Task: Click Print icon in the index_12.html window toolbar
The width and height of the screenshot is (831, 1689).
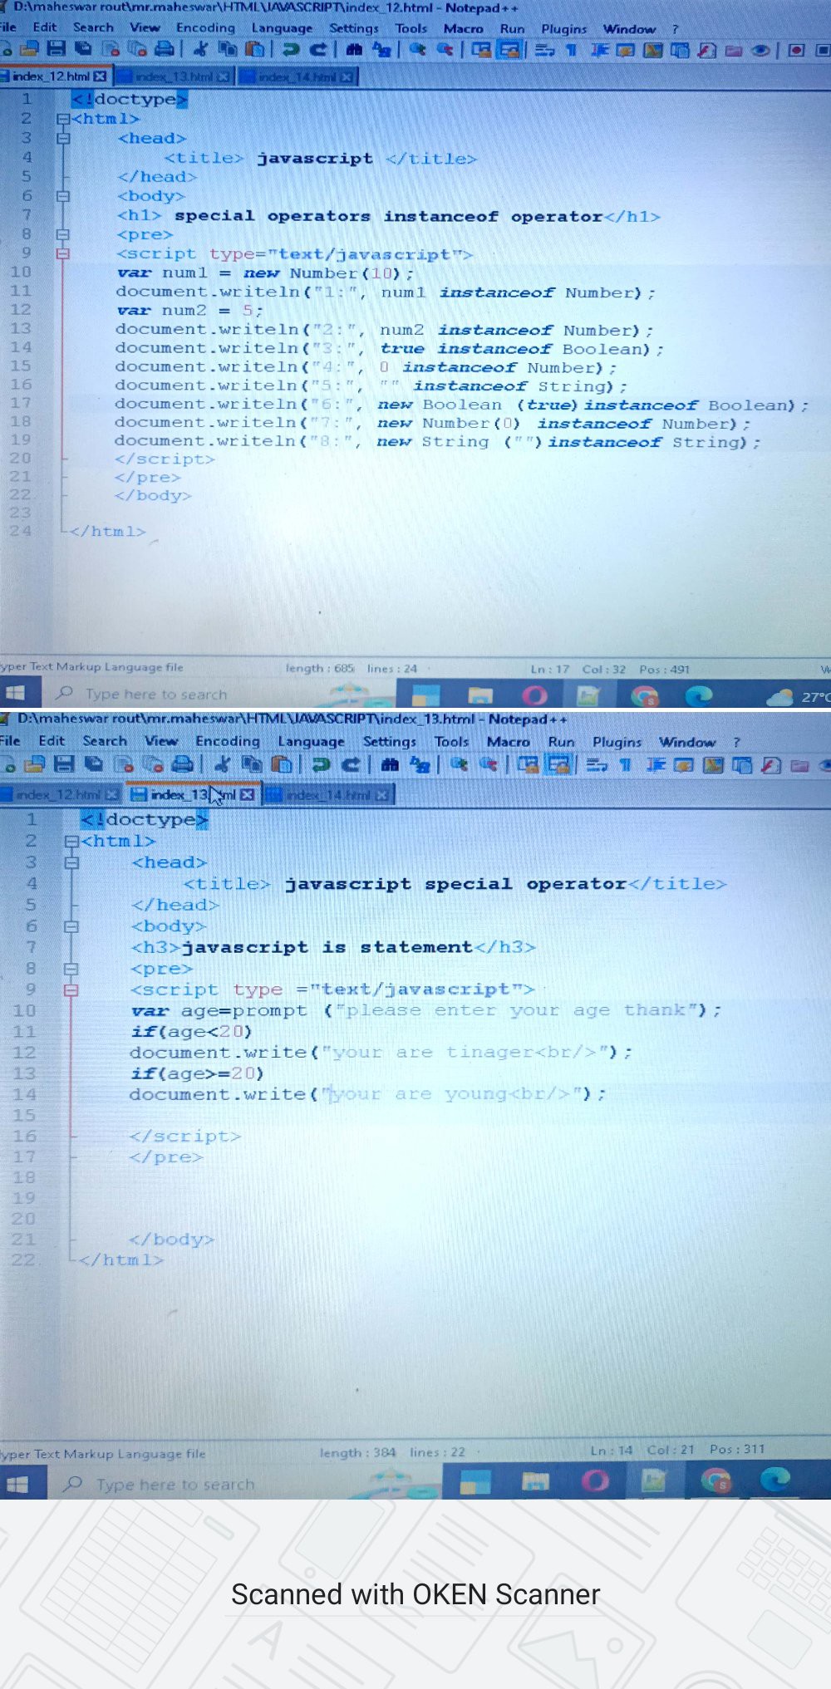Action: coord(165,49)
